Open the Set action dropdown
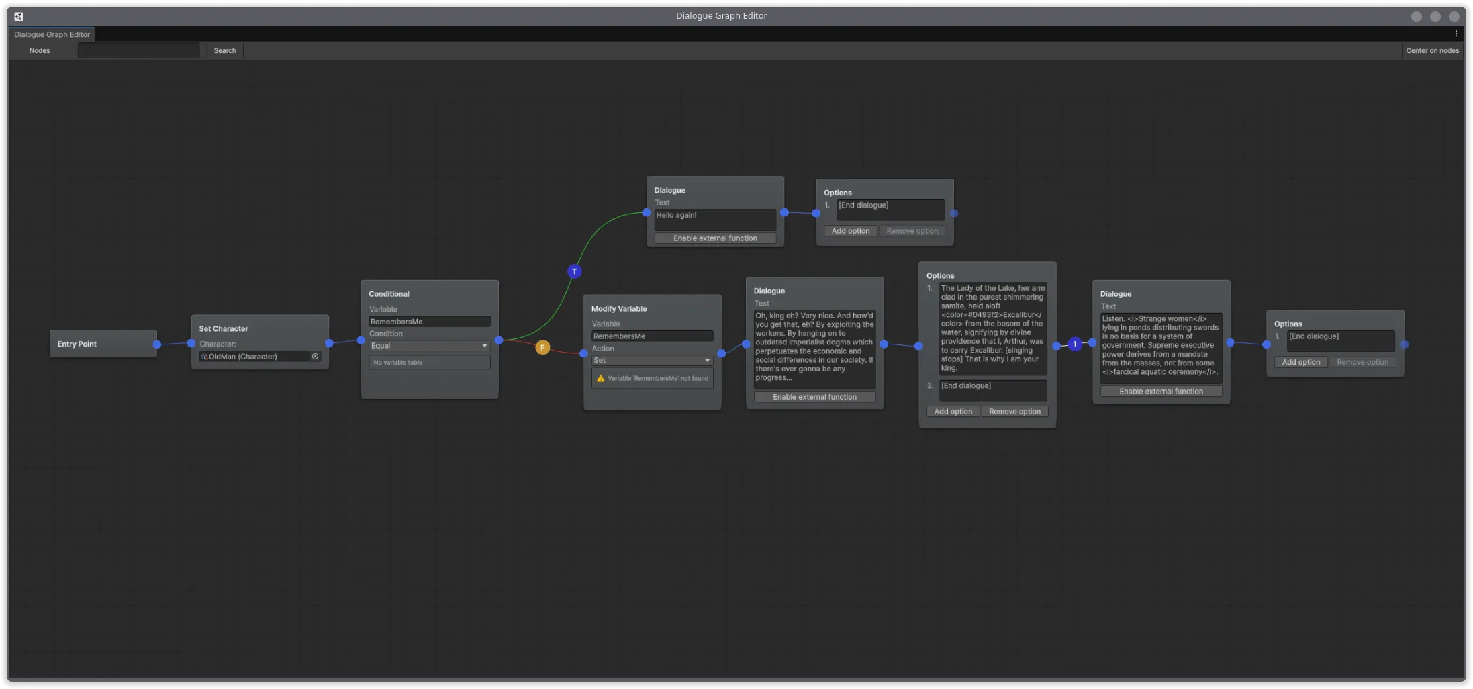The width and height of the screenshot is (1473, 689). (x=652, y=361)
